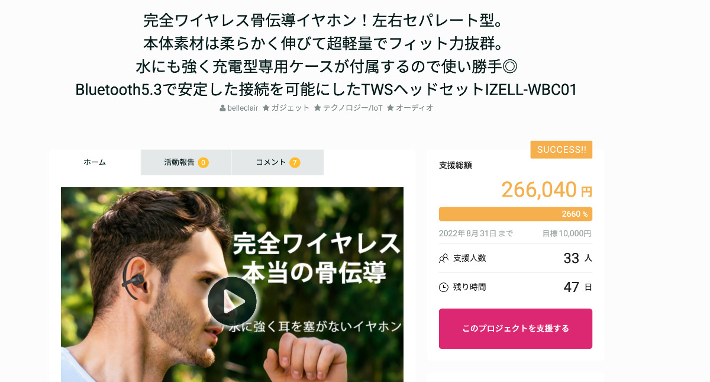
Task: Open the オーディオ category link
Action: click(x=414, y=108)
